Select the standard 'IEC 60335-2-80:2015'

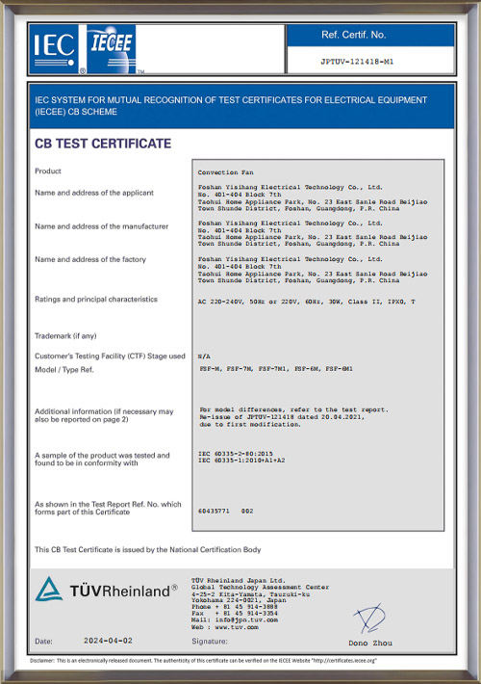click(236, 454)
